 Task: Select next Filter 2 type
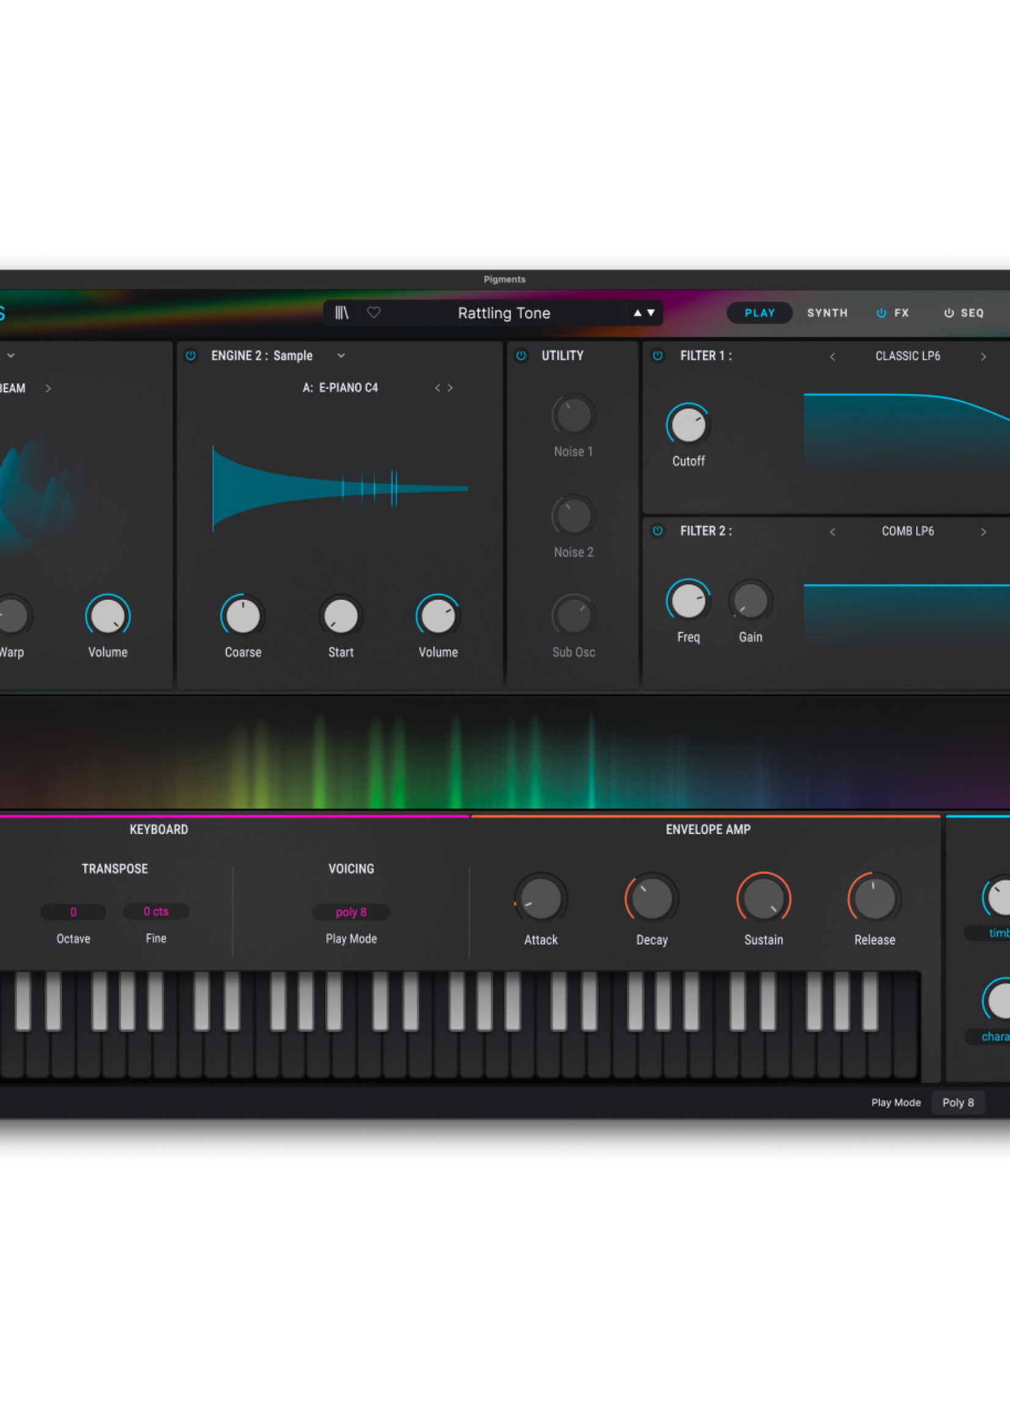click(x=983, y=532)
